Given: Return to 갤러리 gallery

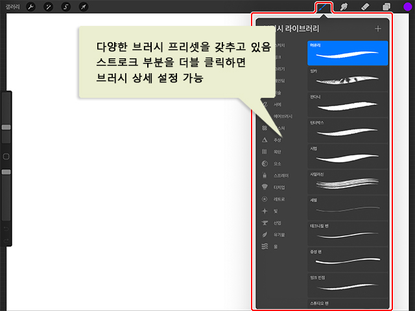Looking at the screenshot, I should (11, 6).
